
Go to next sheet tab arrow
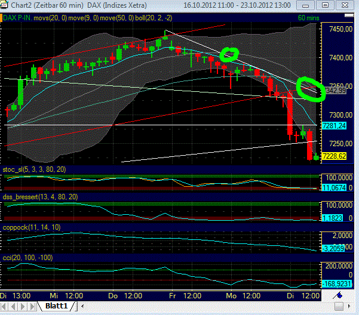pyautogui.click(x=23, y=306)
